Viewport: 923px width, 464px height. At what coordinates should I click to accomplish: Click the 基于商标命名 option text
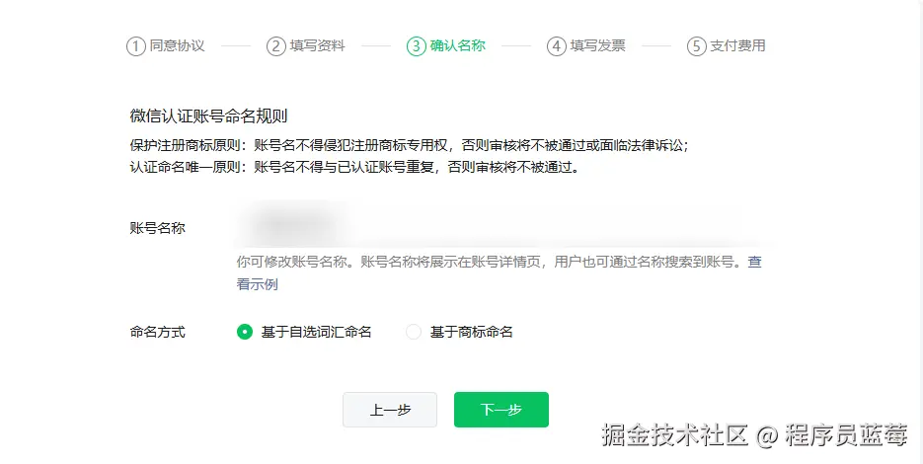point(471,332)
